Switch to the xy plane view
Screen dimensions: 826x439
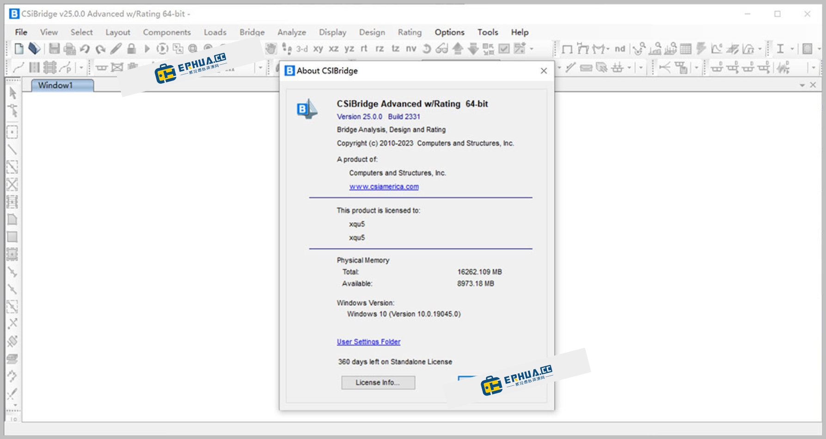pyautogui.click(x=318, y=49)
